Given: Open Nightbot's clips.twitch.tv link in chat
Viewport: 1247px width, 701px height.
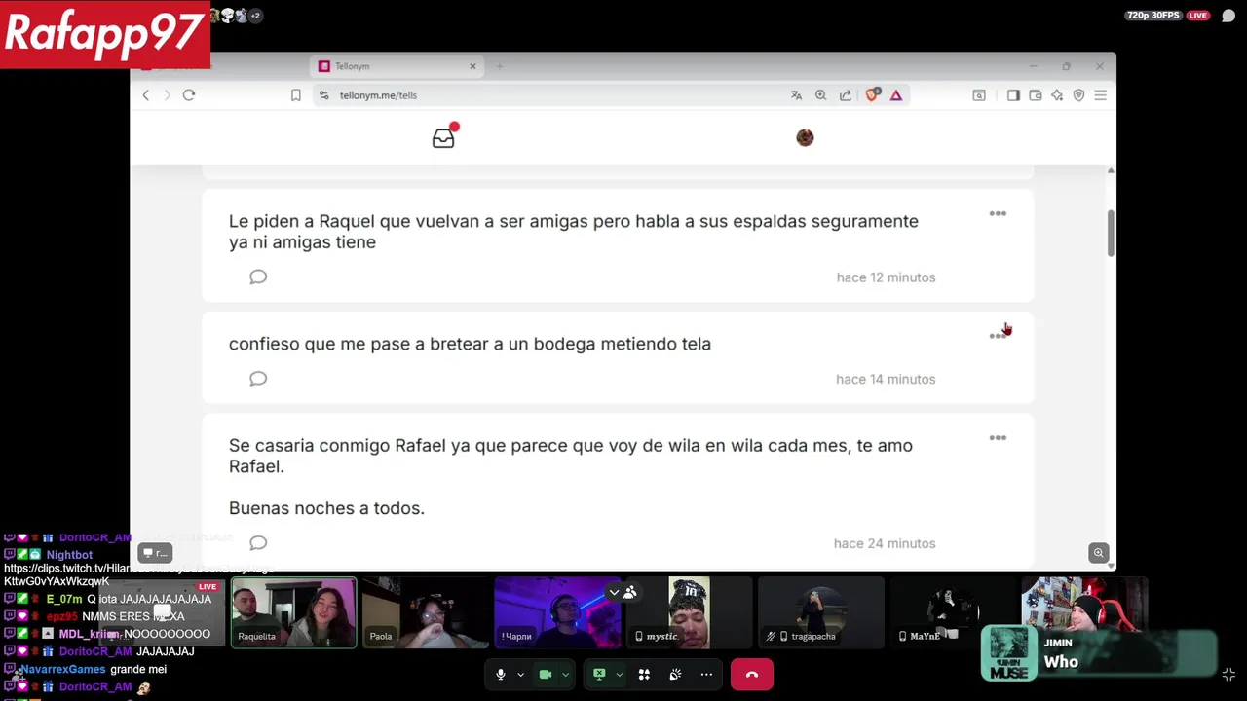Looking at the screenshot, I should [x=138, y=574].
